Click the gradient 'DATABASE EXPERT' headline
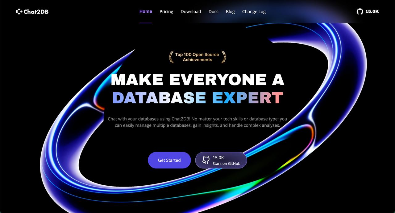This screenshot has height=213, width=395. click(x=197, y=97)
